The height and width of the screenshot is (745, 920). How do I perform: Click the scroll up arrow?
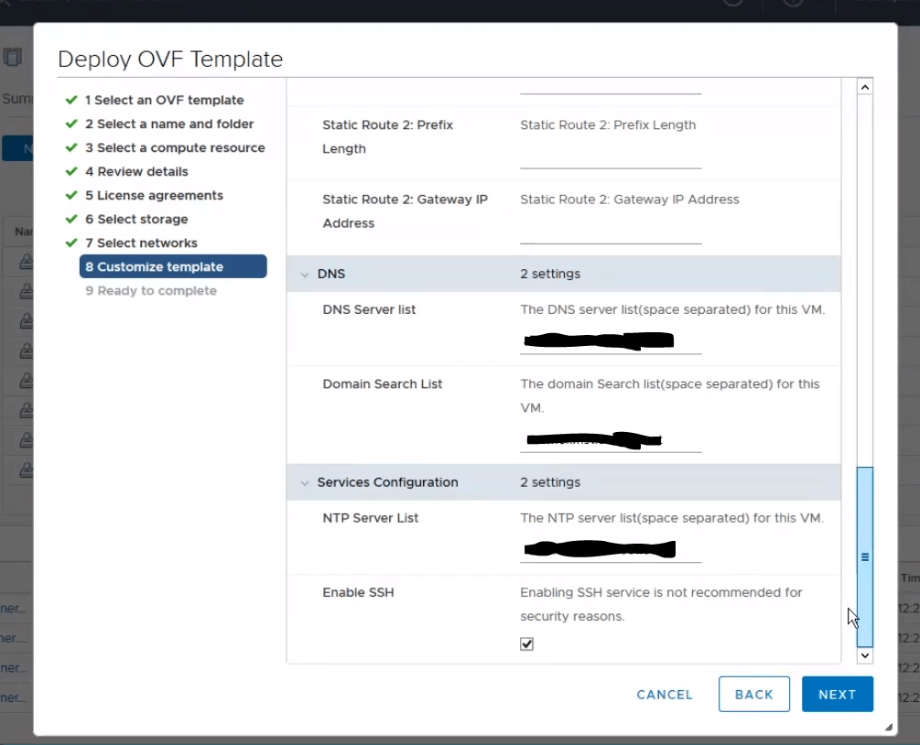pos(865,87)
